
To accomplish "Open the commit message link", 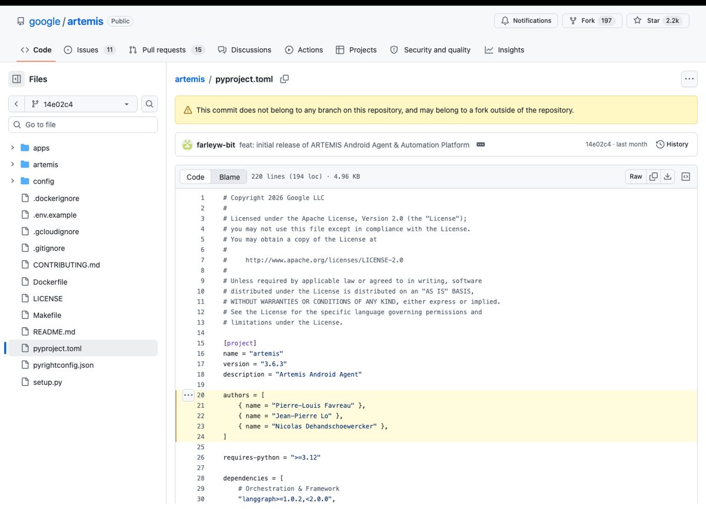I will 354,145.
